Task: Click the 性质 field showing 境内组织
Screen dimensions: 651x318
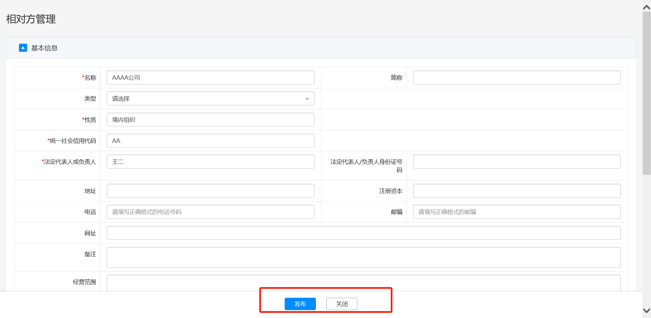Action: tap(210, 120)
